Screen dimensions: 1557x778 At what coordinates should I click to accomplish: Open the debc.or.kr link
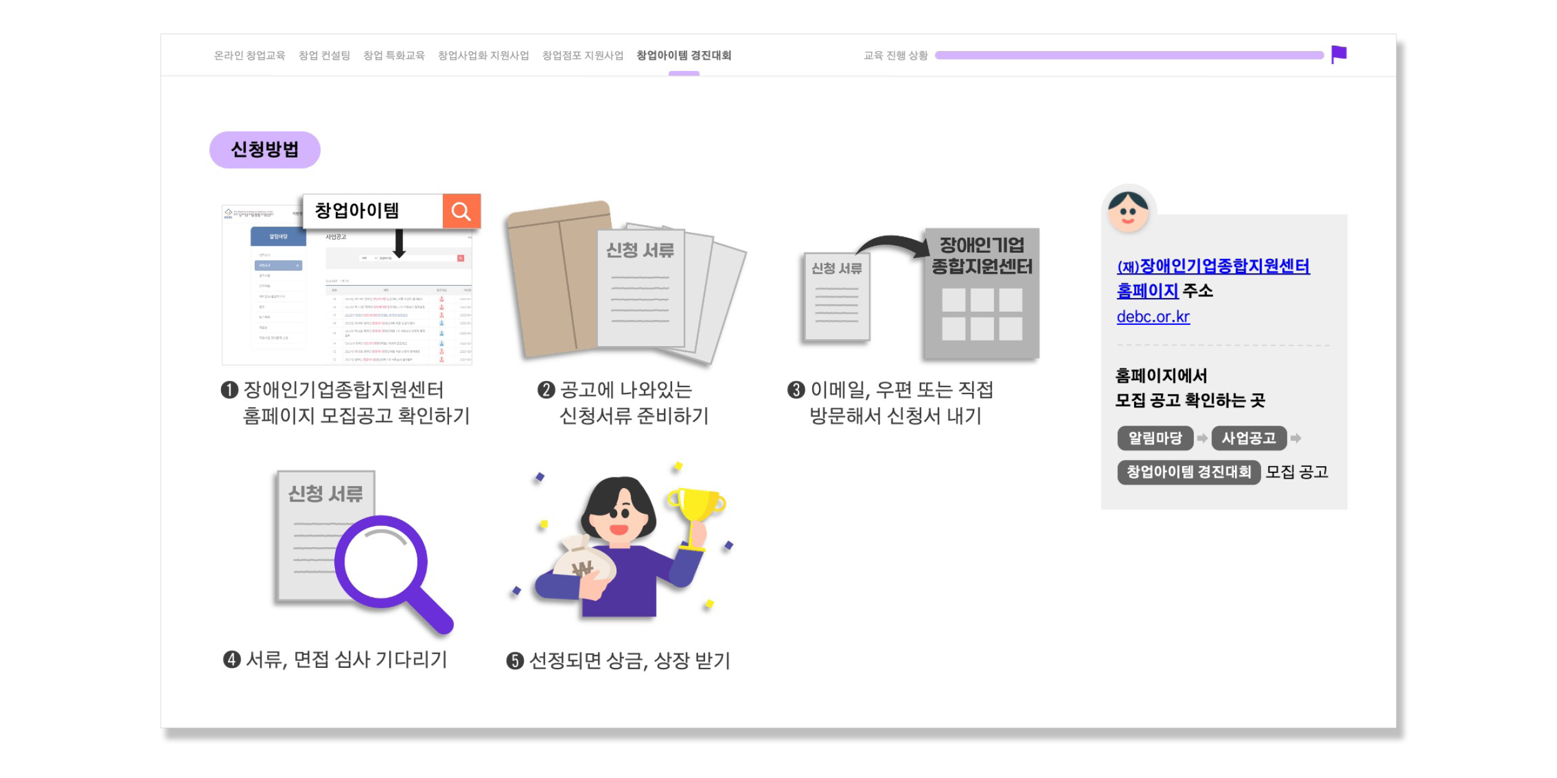point(1153,317)
